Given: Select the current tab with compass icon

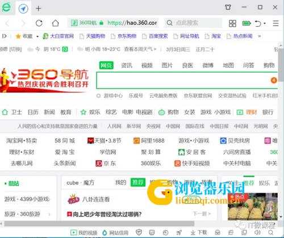Looking at the screenshot, I should (23, 9).
